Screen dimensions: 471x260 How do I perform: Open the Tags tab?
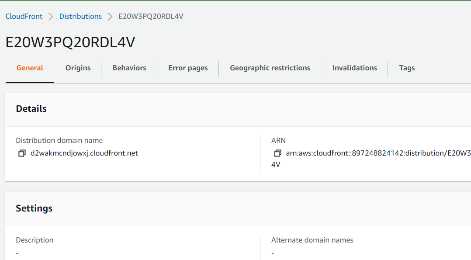[407, 68]
